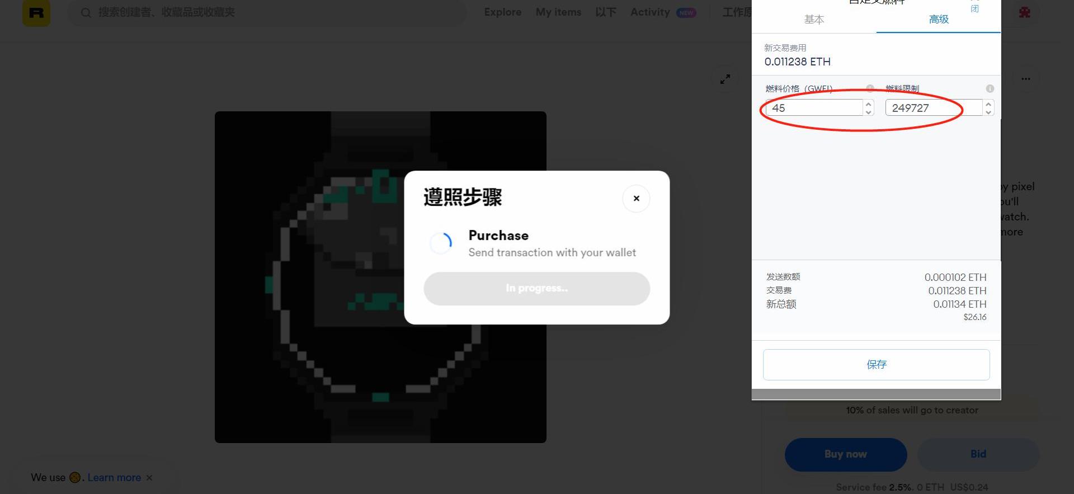This screenshot has height=494, width=1074.
Task: Click the gas limit info icon
Action: click(990, 88)
